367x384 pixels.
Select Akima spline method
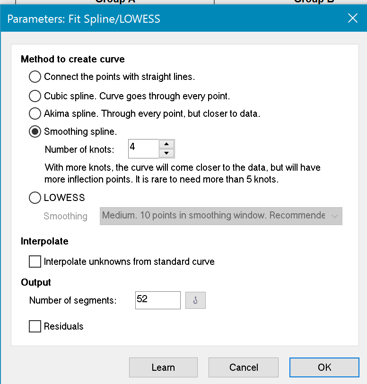(35, 113)
